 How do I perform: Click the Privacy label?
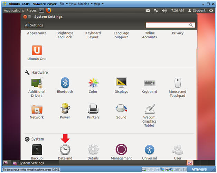click(x=178, y=33)
